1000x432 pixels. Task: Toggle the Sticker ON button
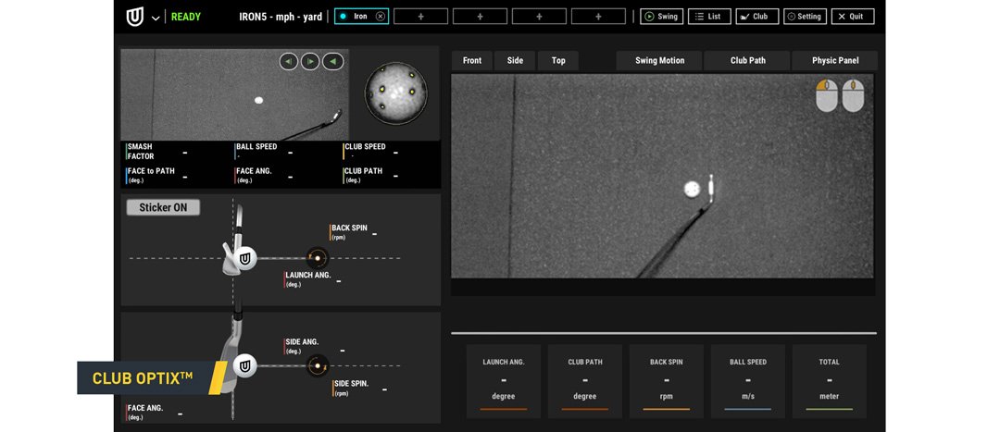[x=163, y=207]
